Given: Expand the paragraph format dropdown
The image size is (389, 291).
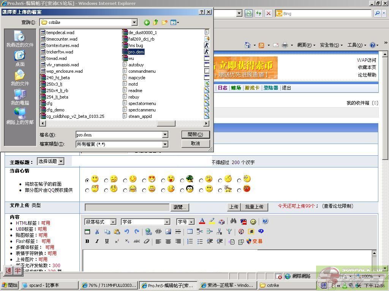Looking at the screenshot, I should click(x=113, y=222).
